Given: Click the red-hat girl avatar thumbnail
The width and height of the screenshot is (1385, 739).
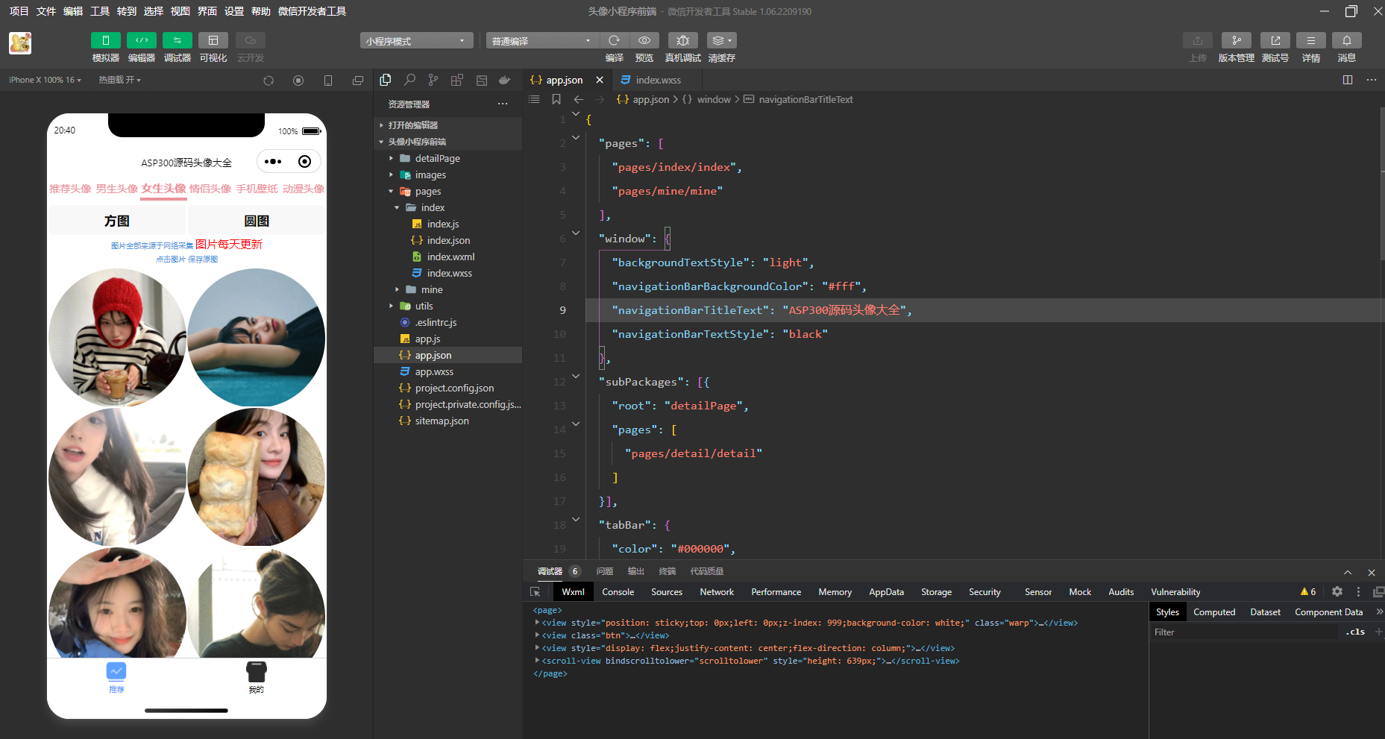Looking at the screenshot, I should [x=117, y=337].
